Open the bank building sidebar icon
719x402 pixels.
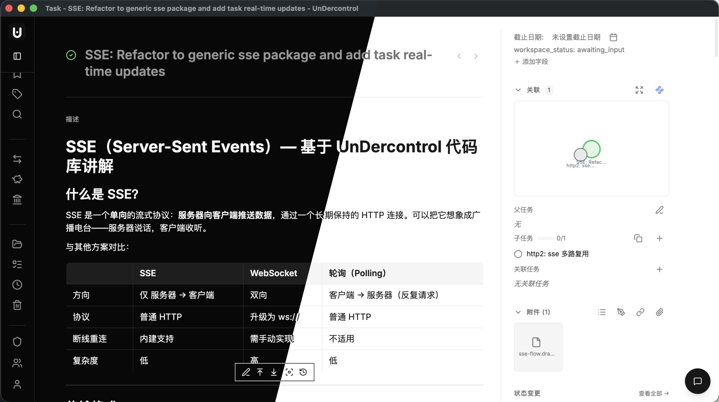click(17, 199)
